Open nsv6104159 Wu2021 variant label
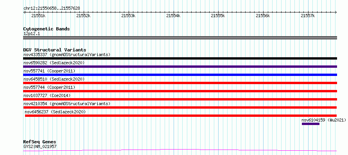 (x=324, y=120)
